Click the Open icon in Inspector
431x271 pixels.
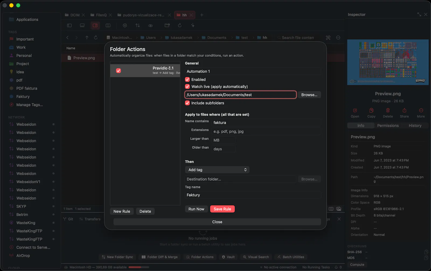[355, 113]
